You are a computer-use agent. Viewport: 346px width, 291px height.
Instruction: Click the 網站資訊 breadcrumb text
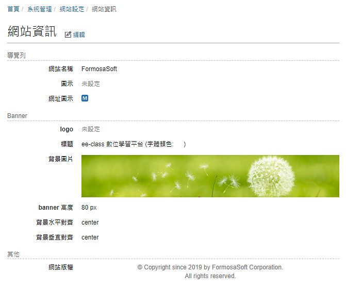point(104,9)
